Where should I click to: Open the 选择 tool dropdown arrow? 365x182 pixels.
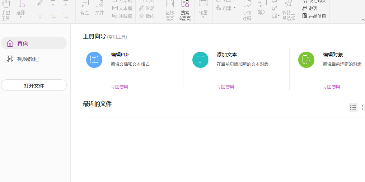point(20,17)
